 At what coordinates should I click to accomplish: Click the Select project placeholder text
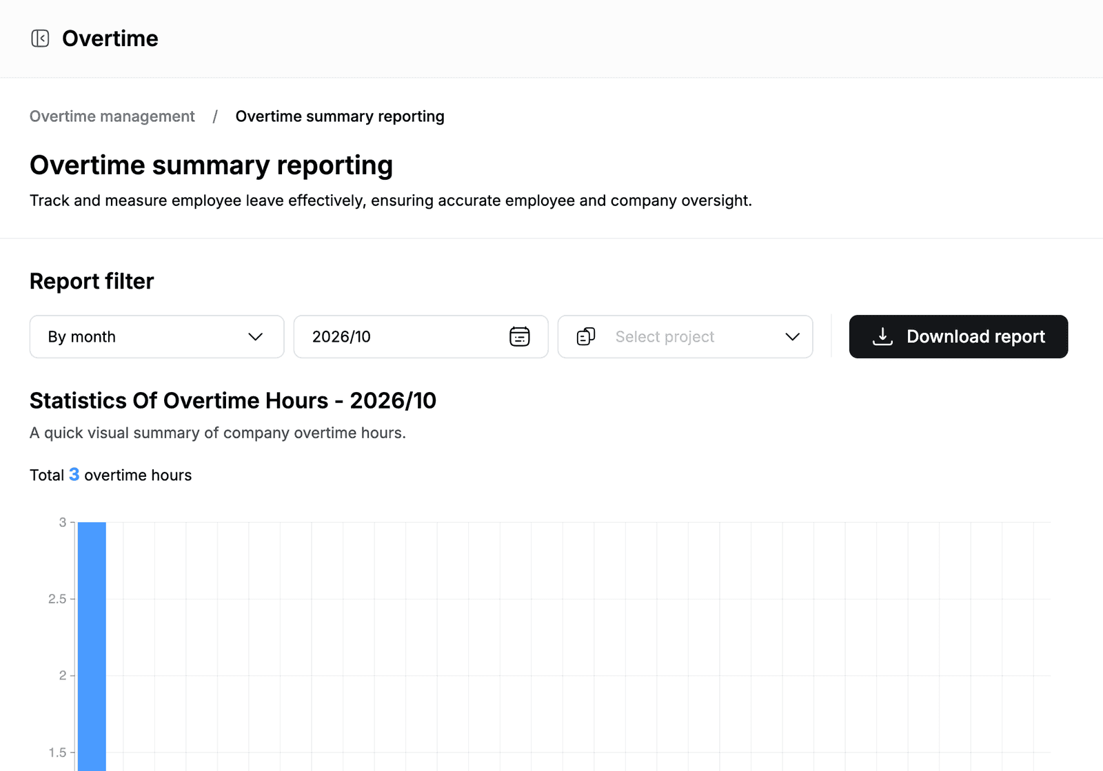click(x=665, y=337)
